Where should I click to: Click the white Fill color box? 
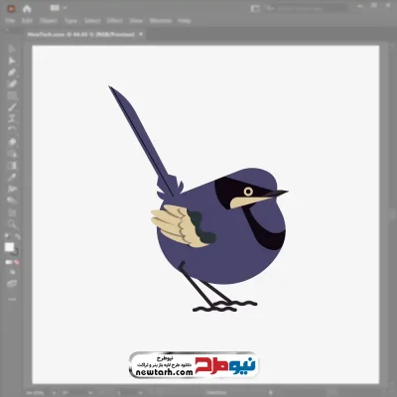tap(9, 247)
